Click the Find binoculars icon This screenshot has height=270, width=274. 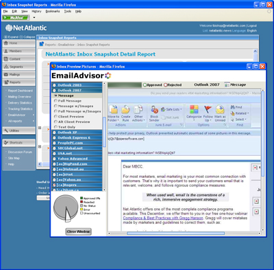tap(233, 107)
